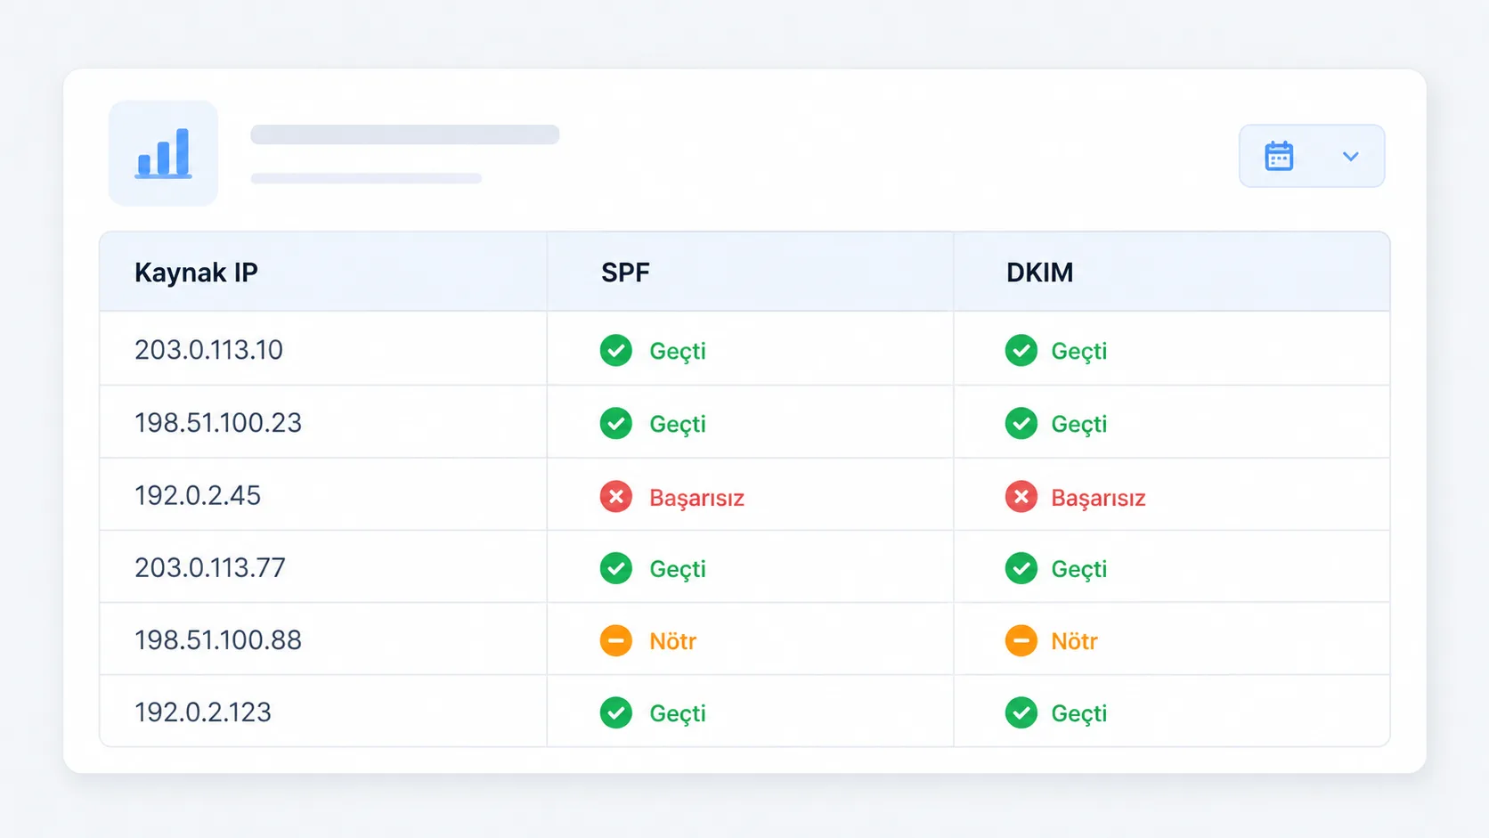Open the calendar date picker icon
Image resolution: width=1489 pixels, height=838 pixels.
coord(1279,156)
